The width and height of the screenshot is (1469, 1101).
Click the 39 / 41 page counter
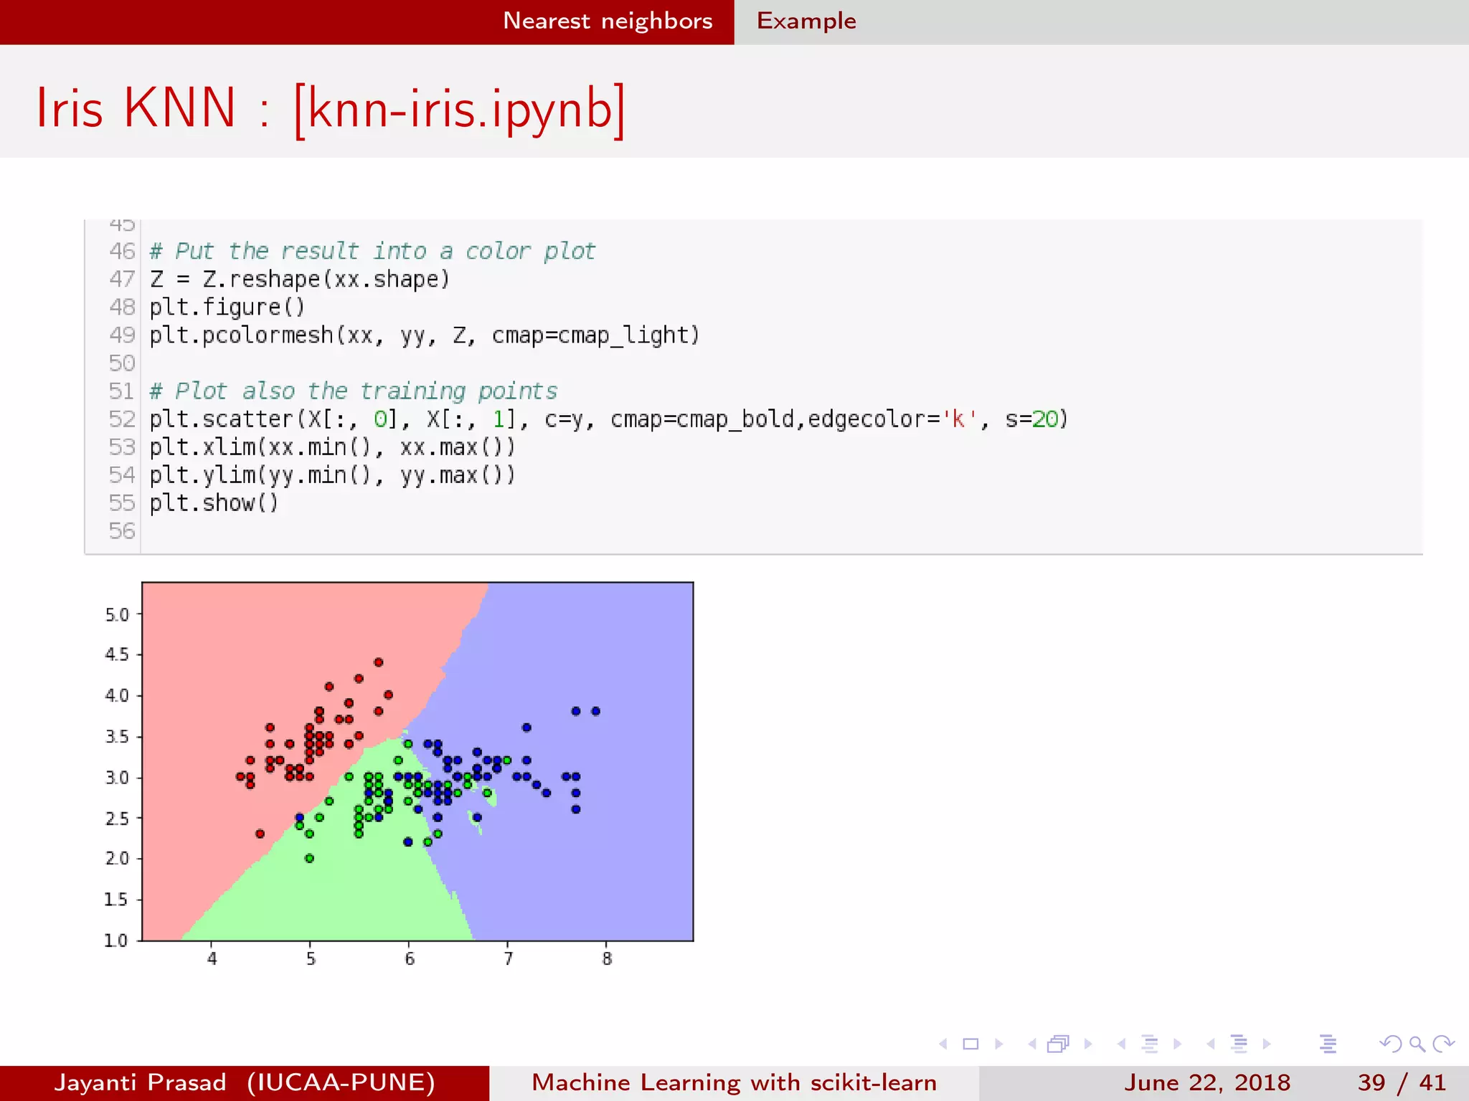1402,1082
